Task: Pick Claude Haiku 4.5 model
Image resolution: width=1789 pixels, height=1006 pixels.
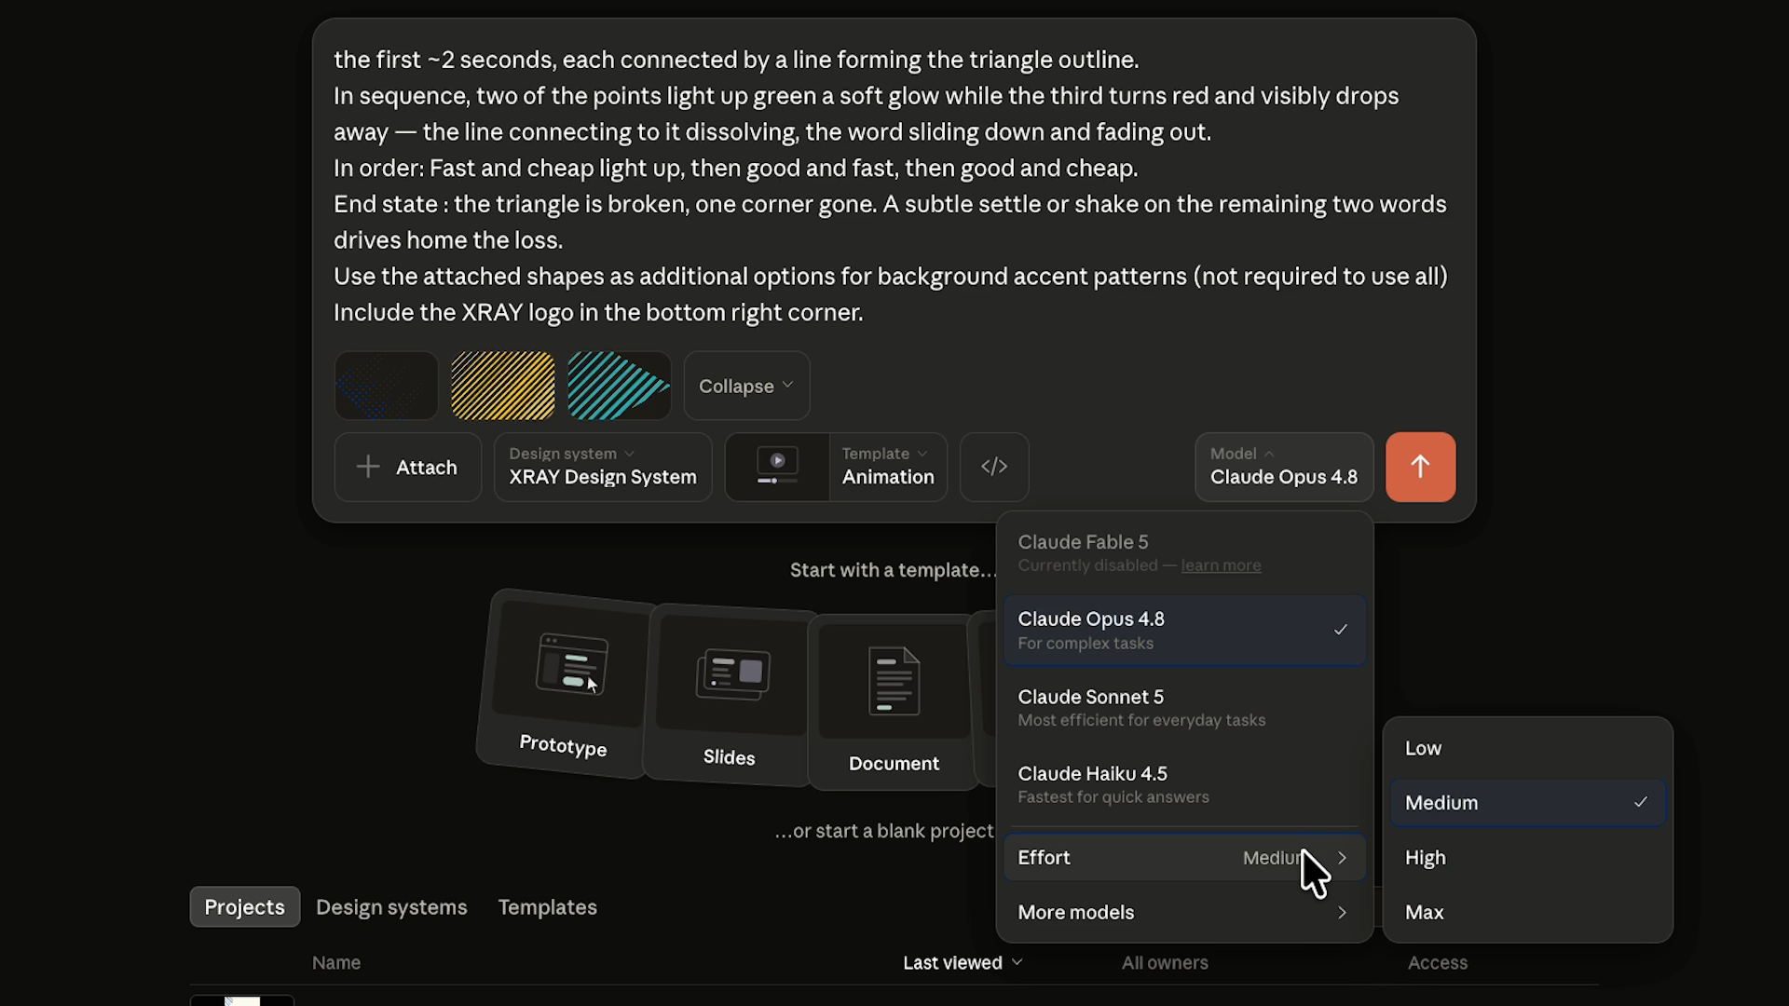Action: 1184,784
